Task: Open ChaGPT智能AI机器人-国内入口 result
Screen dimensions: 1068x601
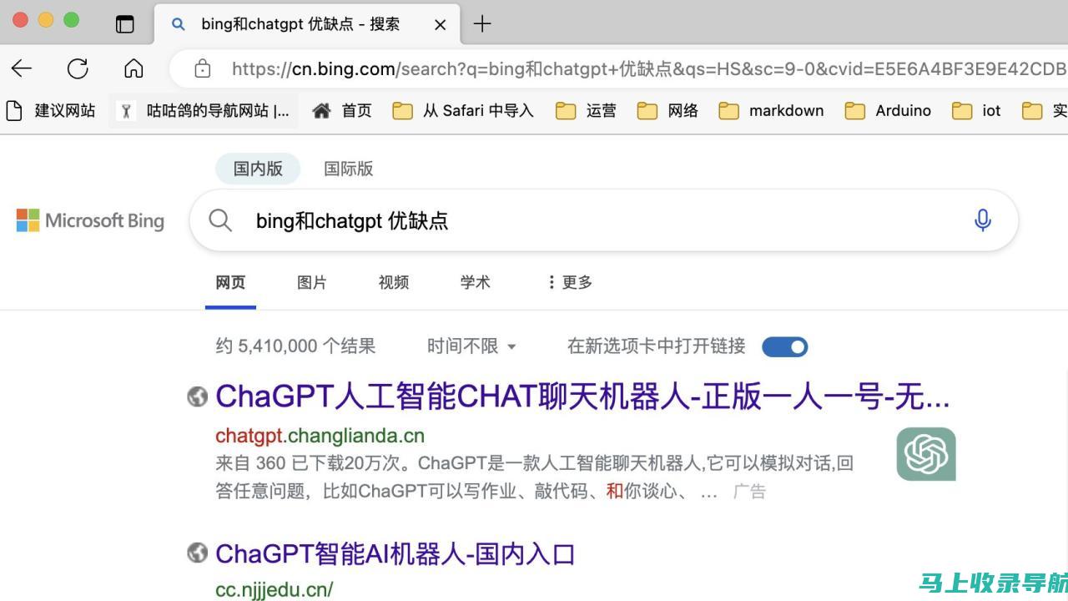Action: (x=395, y=553)
